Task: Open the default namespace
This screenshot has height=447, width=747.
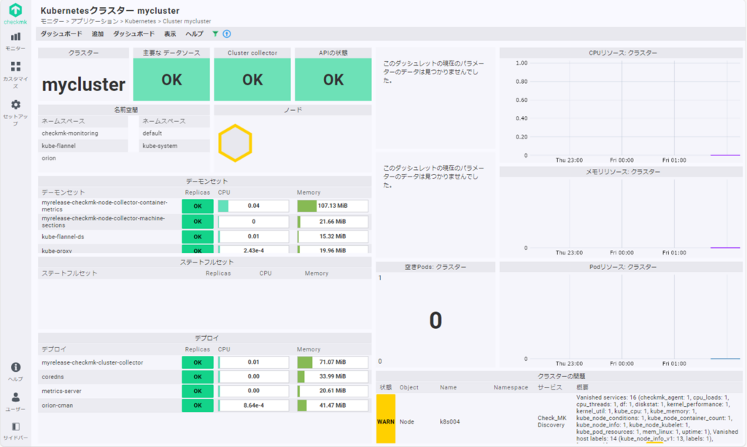Action: coord(152,133)
